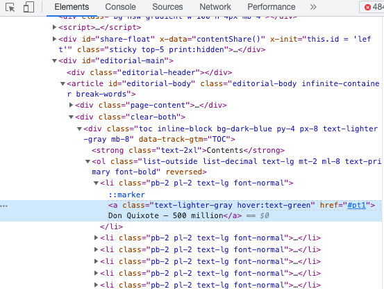Select the ::marker pseudo-element row

click(126, 195)
